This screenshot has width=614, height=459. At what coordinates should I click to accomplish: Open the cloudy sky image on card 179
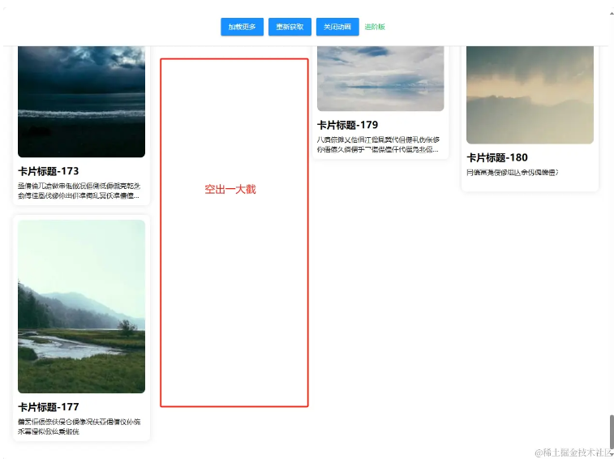[380, 79]
